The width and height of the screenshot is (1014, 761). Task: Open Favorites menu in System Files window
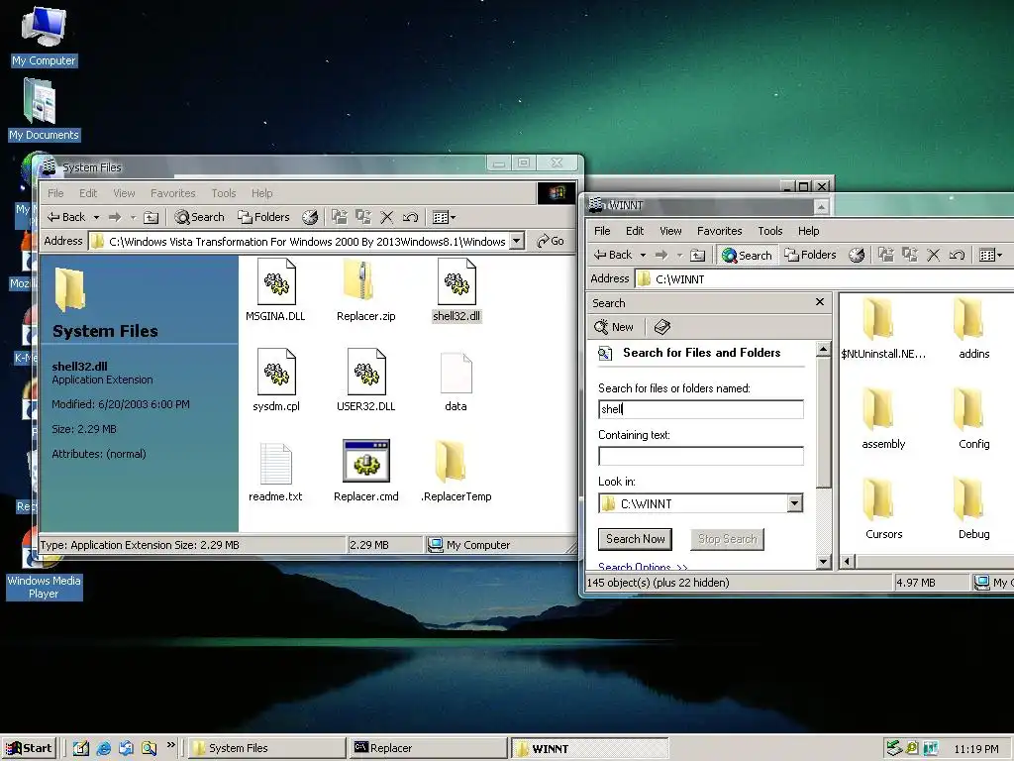point(172,193)
